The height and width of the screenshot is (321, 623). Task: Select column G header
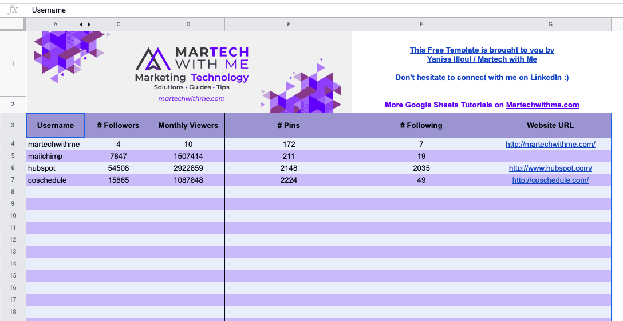point(551,25)
